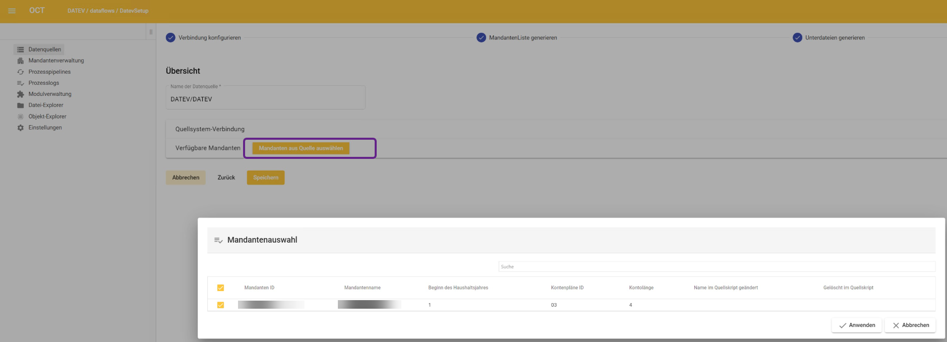Expand the Quellsystem-Verbindung section

210,129
